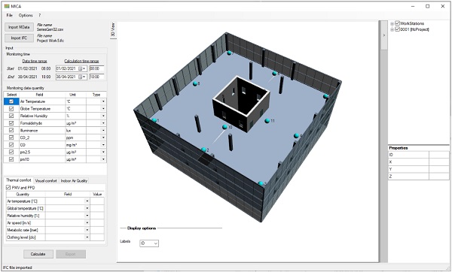Image resolution: width=452 pixels, height=272 pixels.
Task: Click the MICA application icon in title bar
Action: (7, 6)
